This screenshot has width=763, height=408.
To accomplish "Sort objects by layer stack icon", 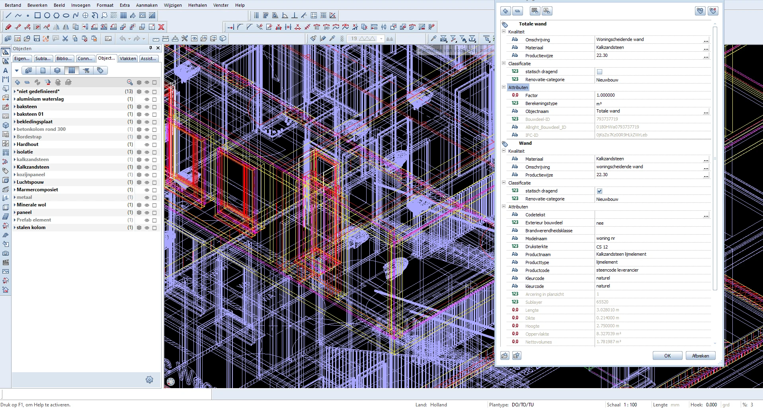I will click(57, 70).
